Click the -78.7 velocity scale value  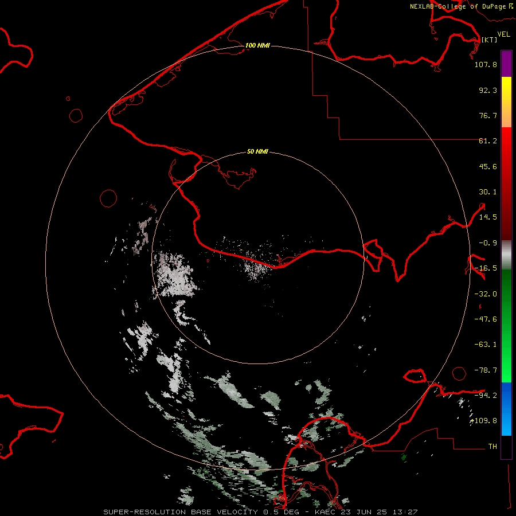click(486, 370)
